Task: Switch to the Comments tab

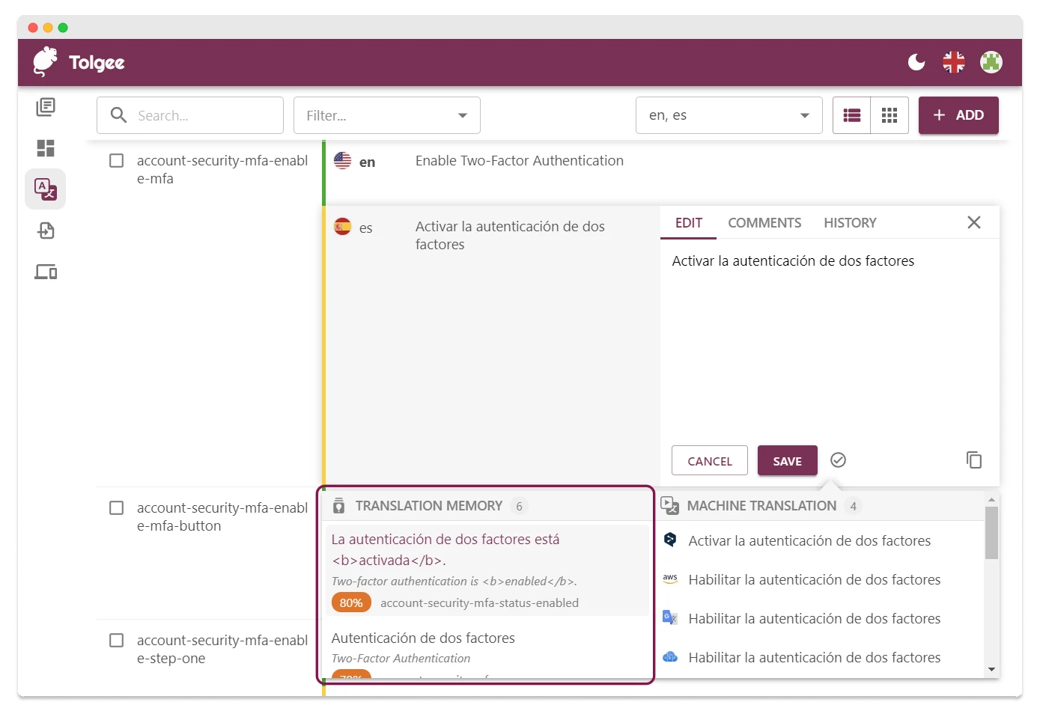Action: pos(764,223)
